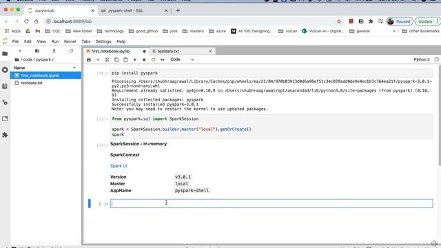Save the notebook with the floppy disk icon
Screen dimensions: 441x248
coord(89,60)
